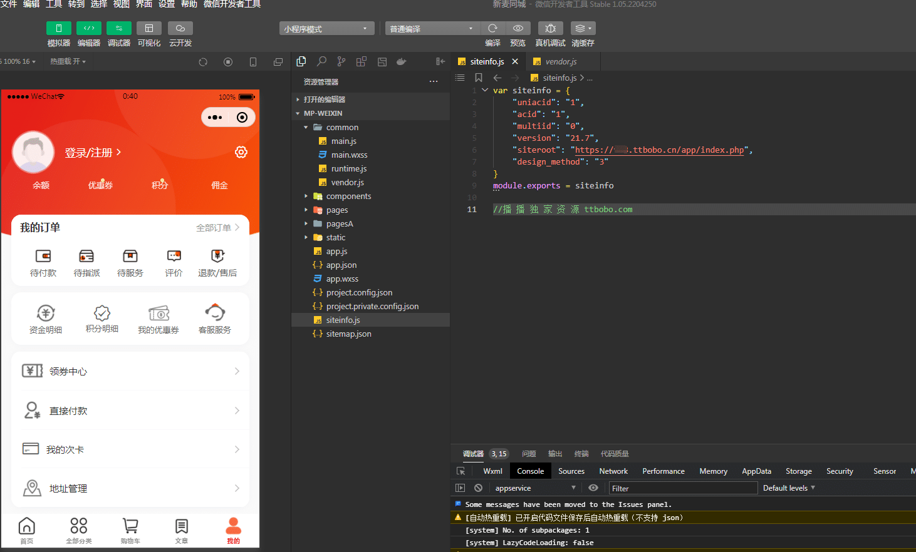Open the 设置 menu
916x552 pixels.
coord(167,4)
